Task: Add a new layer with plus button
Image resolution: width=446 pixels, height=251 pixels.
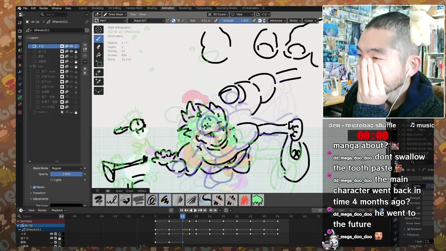Action: (85, 45)
